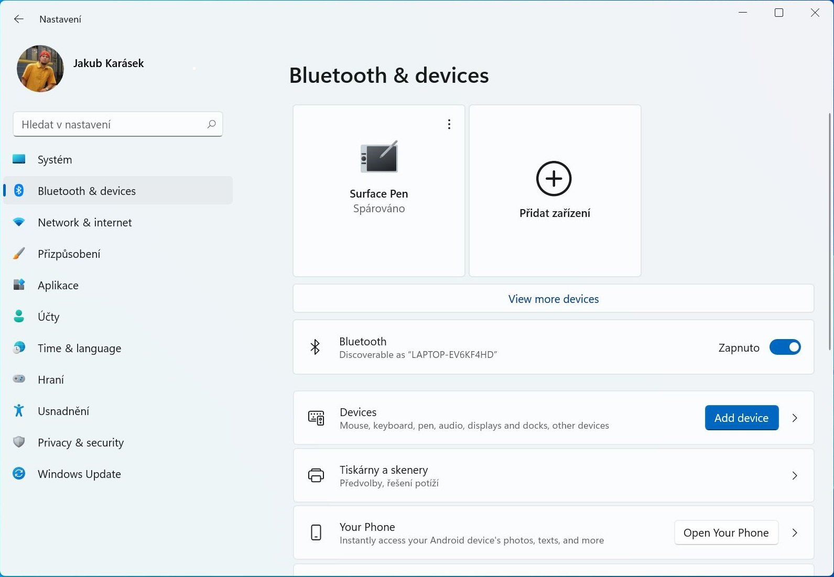Minimize the Nastavení window
The width and height of the screenshot is (834, 577).
[743, 13]
